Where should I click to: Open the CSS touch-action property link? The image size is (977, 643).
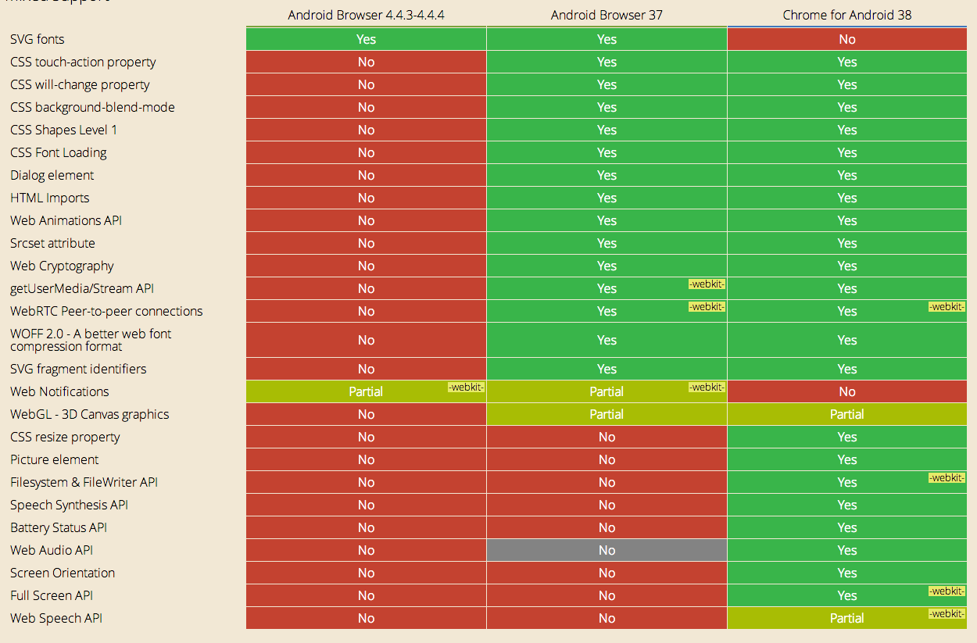[83, 62]
